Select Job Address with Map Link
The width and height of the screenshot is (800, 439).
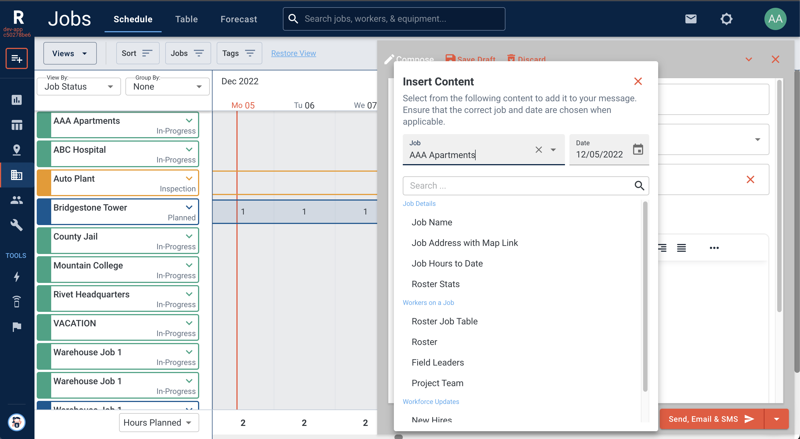(465, 243)
